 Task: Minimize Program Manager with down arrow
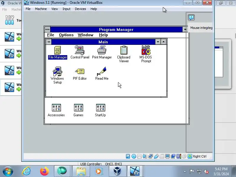tap(185, 29)
